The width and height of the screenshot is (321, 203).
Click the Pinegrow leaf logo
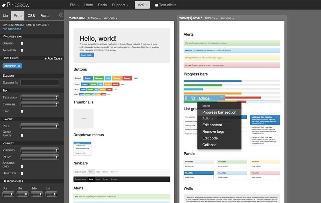(x=4, y=5)
